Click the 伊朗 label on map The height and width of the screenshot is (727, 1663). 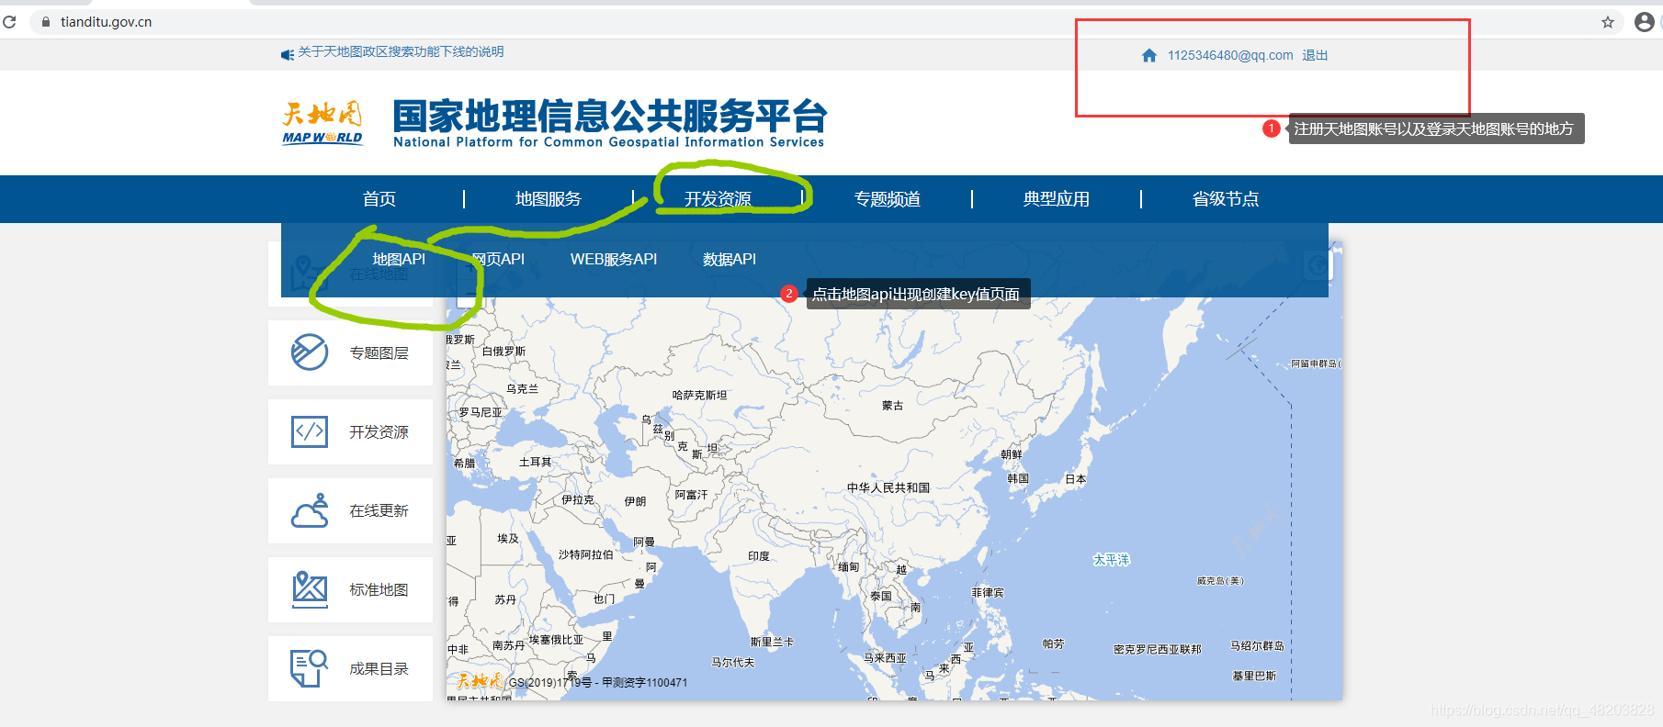[635, 501]
